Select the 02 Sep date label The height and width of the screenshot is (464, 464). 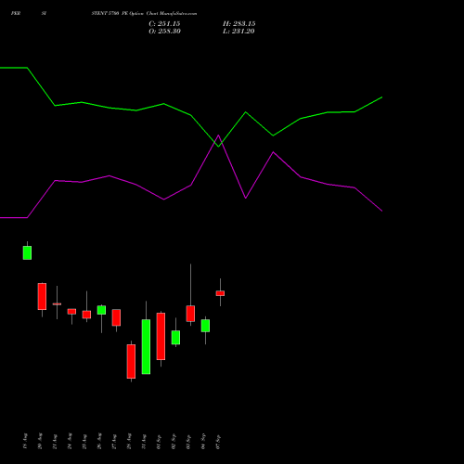(x=174, y=441)
